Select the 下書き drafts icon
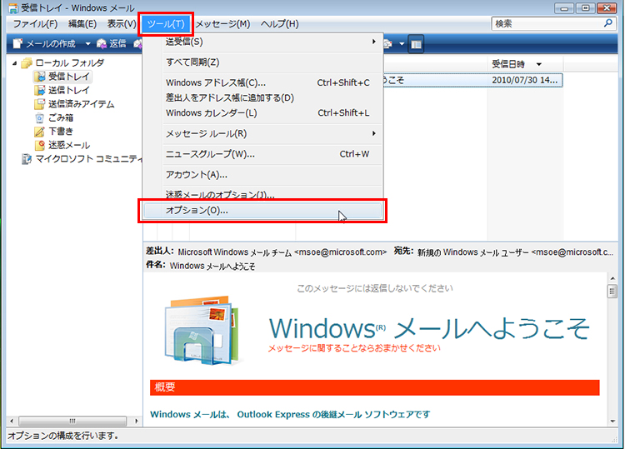 coord(40,132)
